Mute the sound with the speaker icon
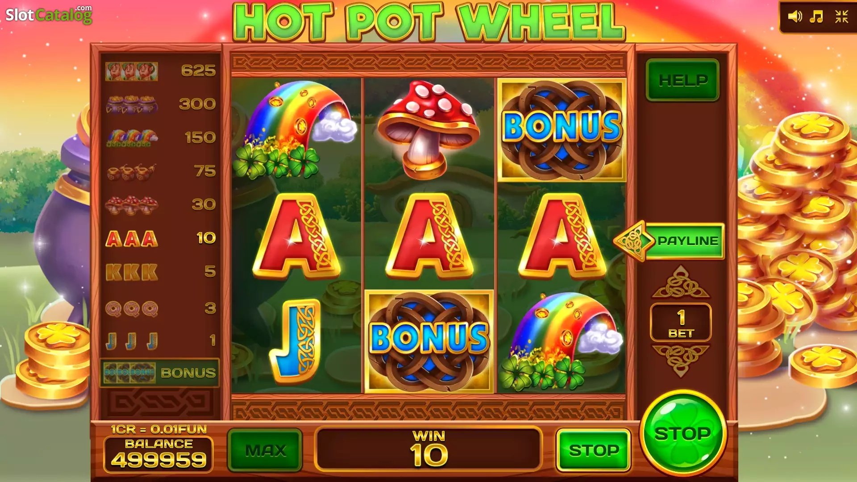857x482 pixels. point(795,17)
